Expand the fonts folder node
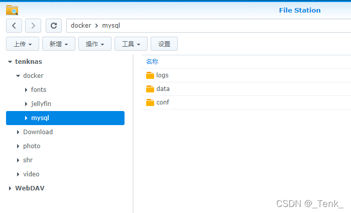 tap(26, 90)
